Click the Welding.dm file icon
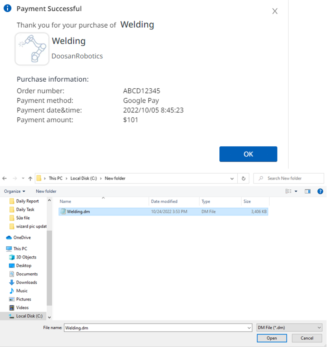This screenshot has height=347, width=329. (63, 212)
